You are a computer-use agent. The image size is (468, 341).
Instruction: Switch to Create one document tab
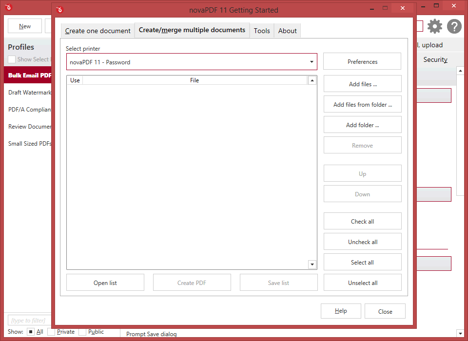tap(97, 31)
